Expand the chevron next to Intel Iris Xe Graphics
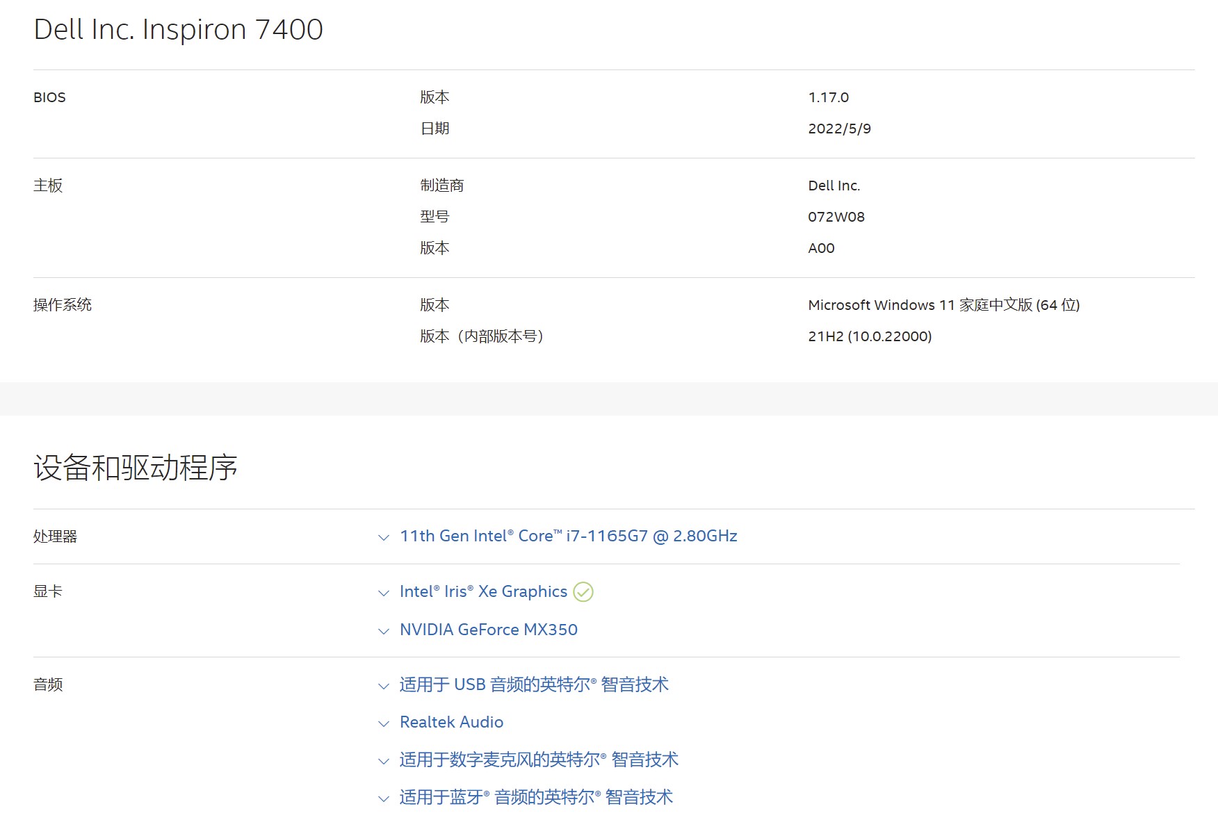The width and height of the screenshot is (1218, 820). pyautogui.click(x=383, y=593)
